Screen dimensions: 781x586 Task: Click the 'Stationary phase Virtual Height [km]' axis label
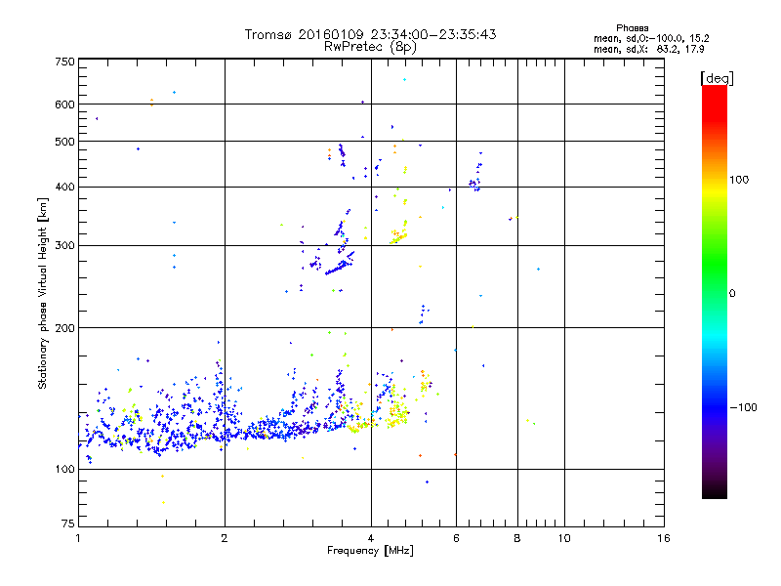click(x=42, y=294)
